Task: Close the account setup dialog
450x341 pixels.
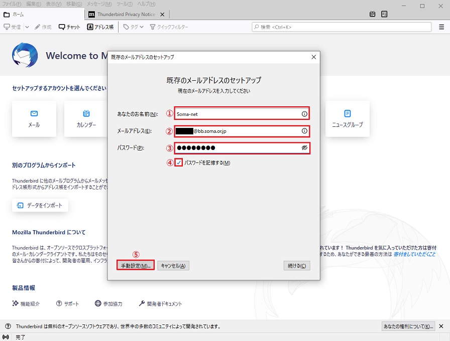Action: (x=314, y=57)
